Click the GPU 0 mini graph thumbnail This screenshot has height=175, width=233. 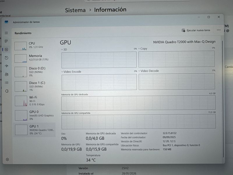pyautogui.click(x=21, y=115)
